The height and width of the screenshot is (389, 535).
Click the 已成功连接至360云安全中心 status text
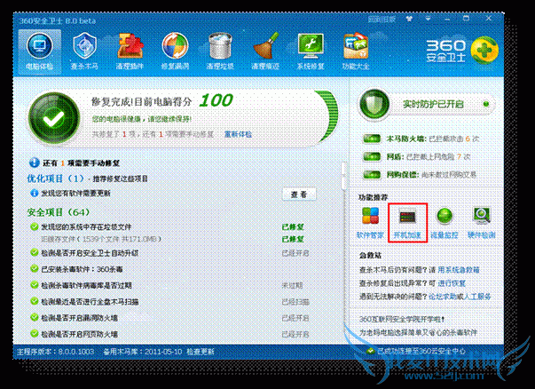pos(421,351)
